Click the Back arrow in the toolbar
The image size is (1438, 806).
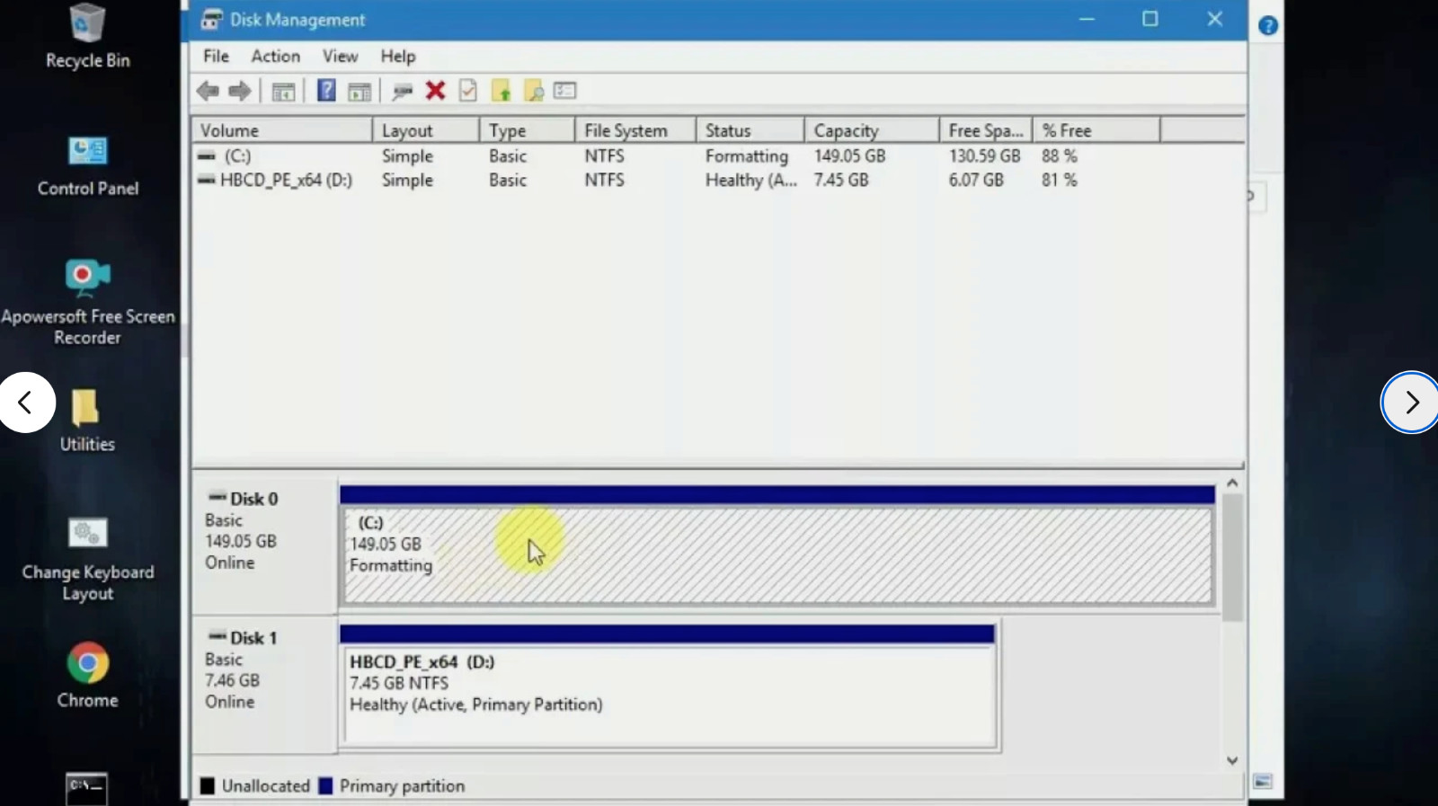pos(208,91)
